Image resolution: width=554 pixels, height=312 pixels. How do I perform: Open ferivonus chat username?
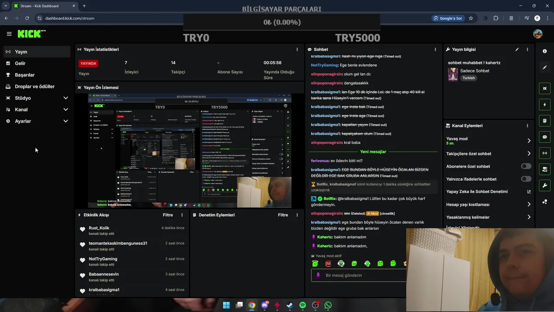(320, 161)
